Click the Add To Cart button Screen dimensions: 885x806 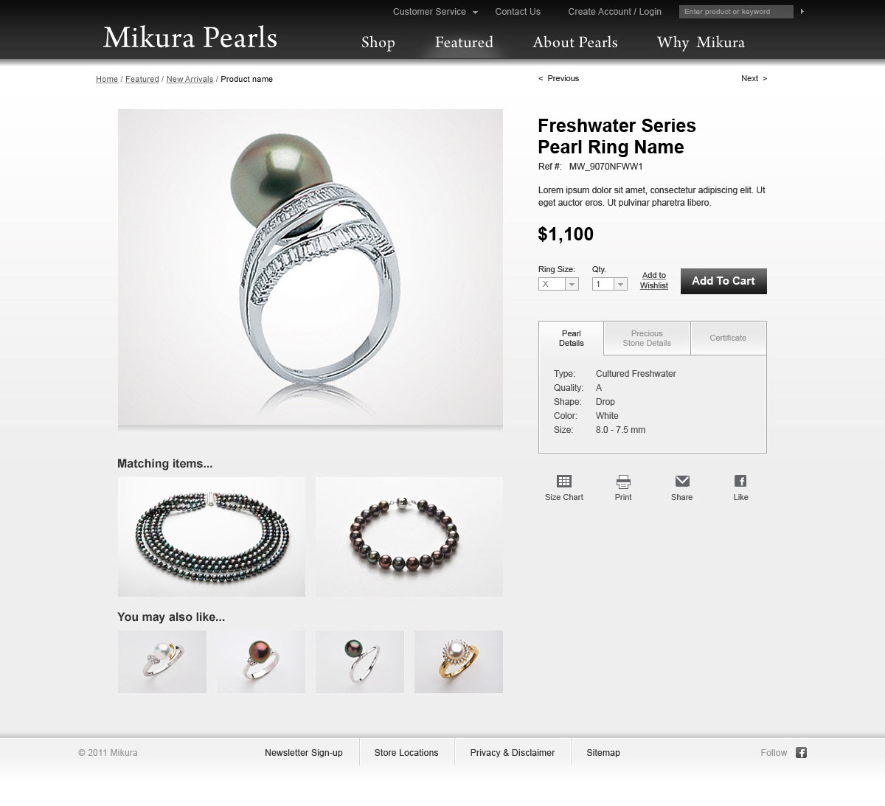[x=723, y=281]
